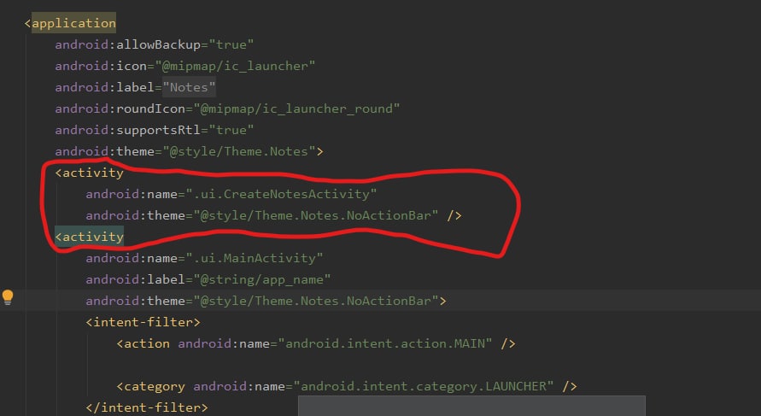Click the application opening tag

click(70, 23)
